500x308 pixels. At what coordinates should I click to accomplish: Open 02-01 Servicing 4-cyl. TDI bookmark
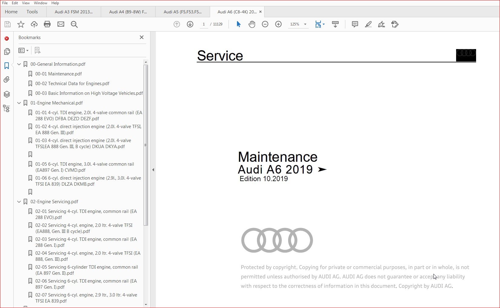pyautogui.click(x=86, y=214)
